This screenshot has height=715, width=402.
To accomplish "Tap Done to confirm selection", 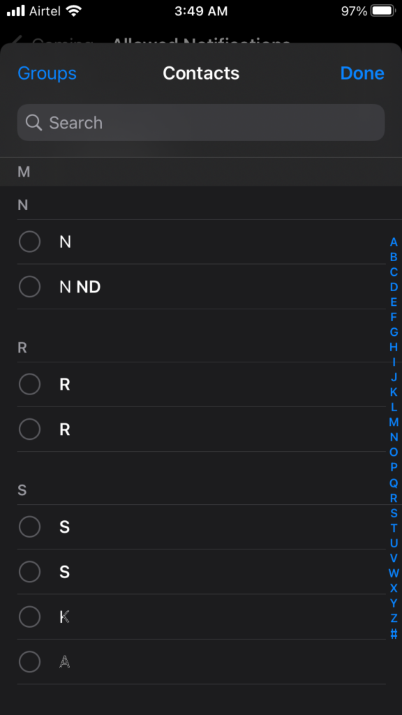I will click(x=362, y=73).
